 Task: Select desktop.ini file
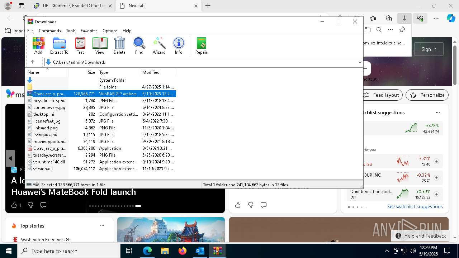(101, 114)
